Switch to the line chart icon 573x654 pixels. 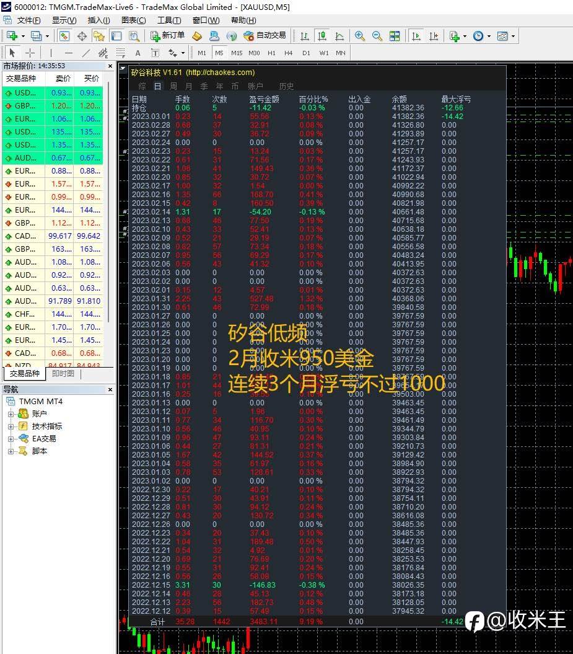pos(339,36)
